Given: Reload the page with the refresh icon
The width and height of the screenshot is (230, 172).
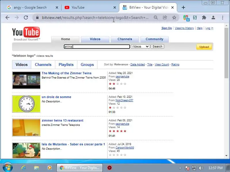Looking at the screenshot, I should click(x=26, y=17).
